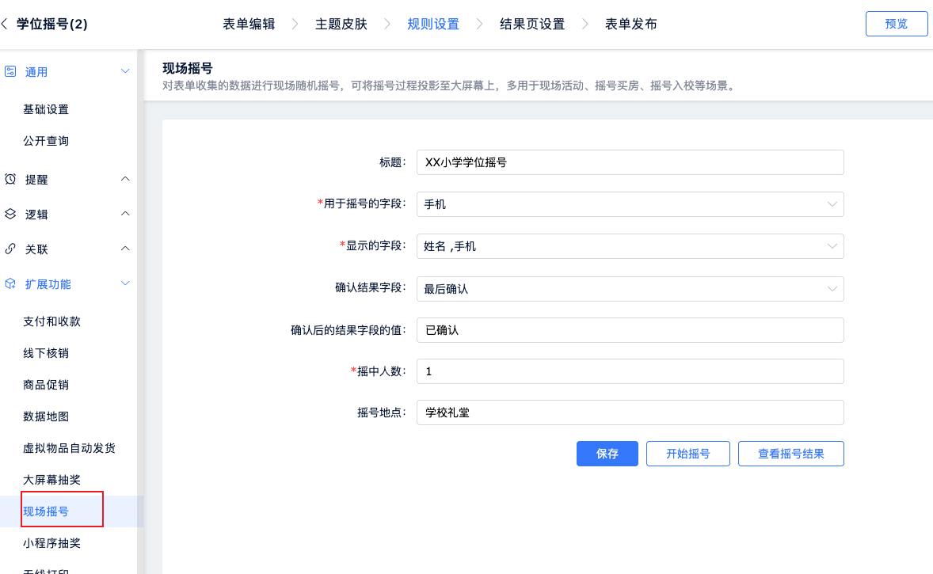The image size is (933, 574).
Task: Collapse the 通用 section chevron
Action: 125,71
